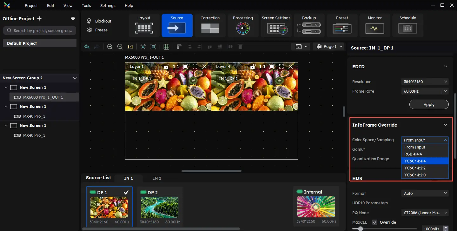Switch to the IN 2 tab
This screenshot has width=457, height=231.
point(157,178)
